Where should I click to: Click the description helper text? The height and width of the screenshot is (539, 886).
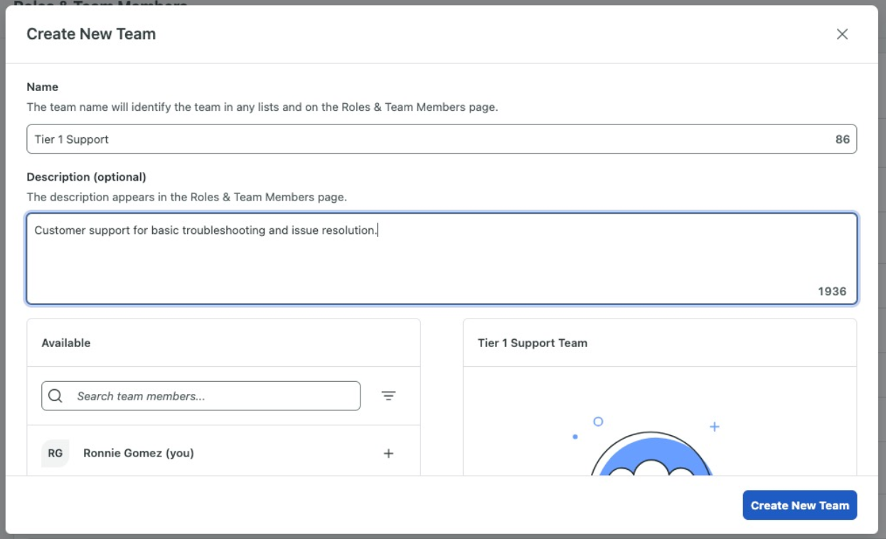187,197
